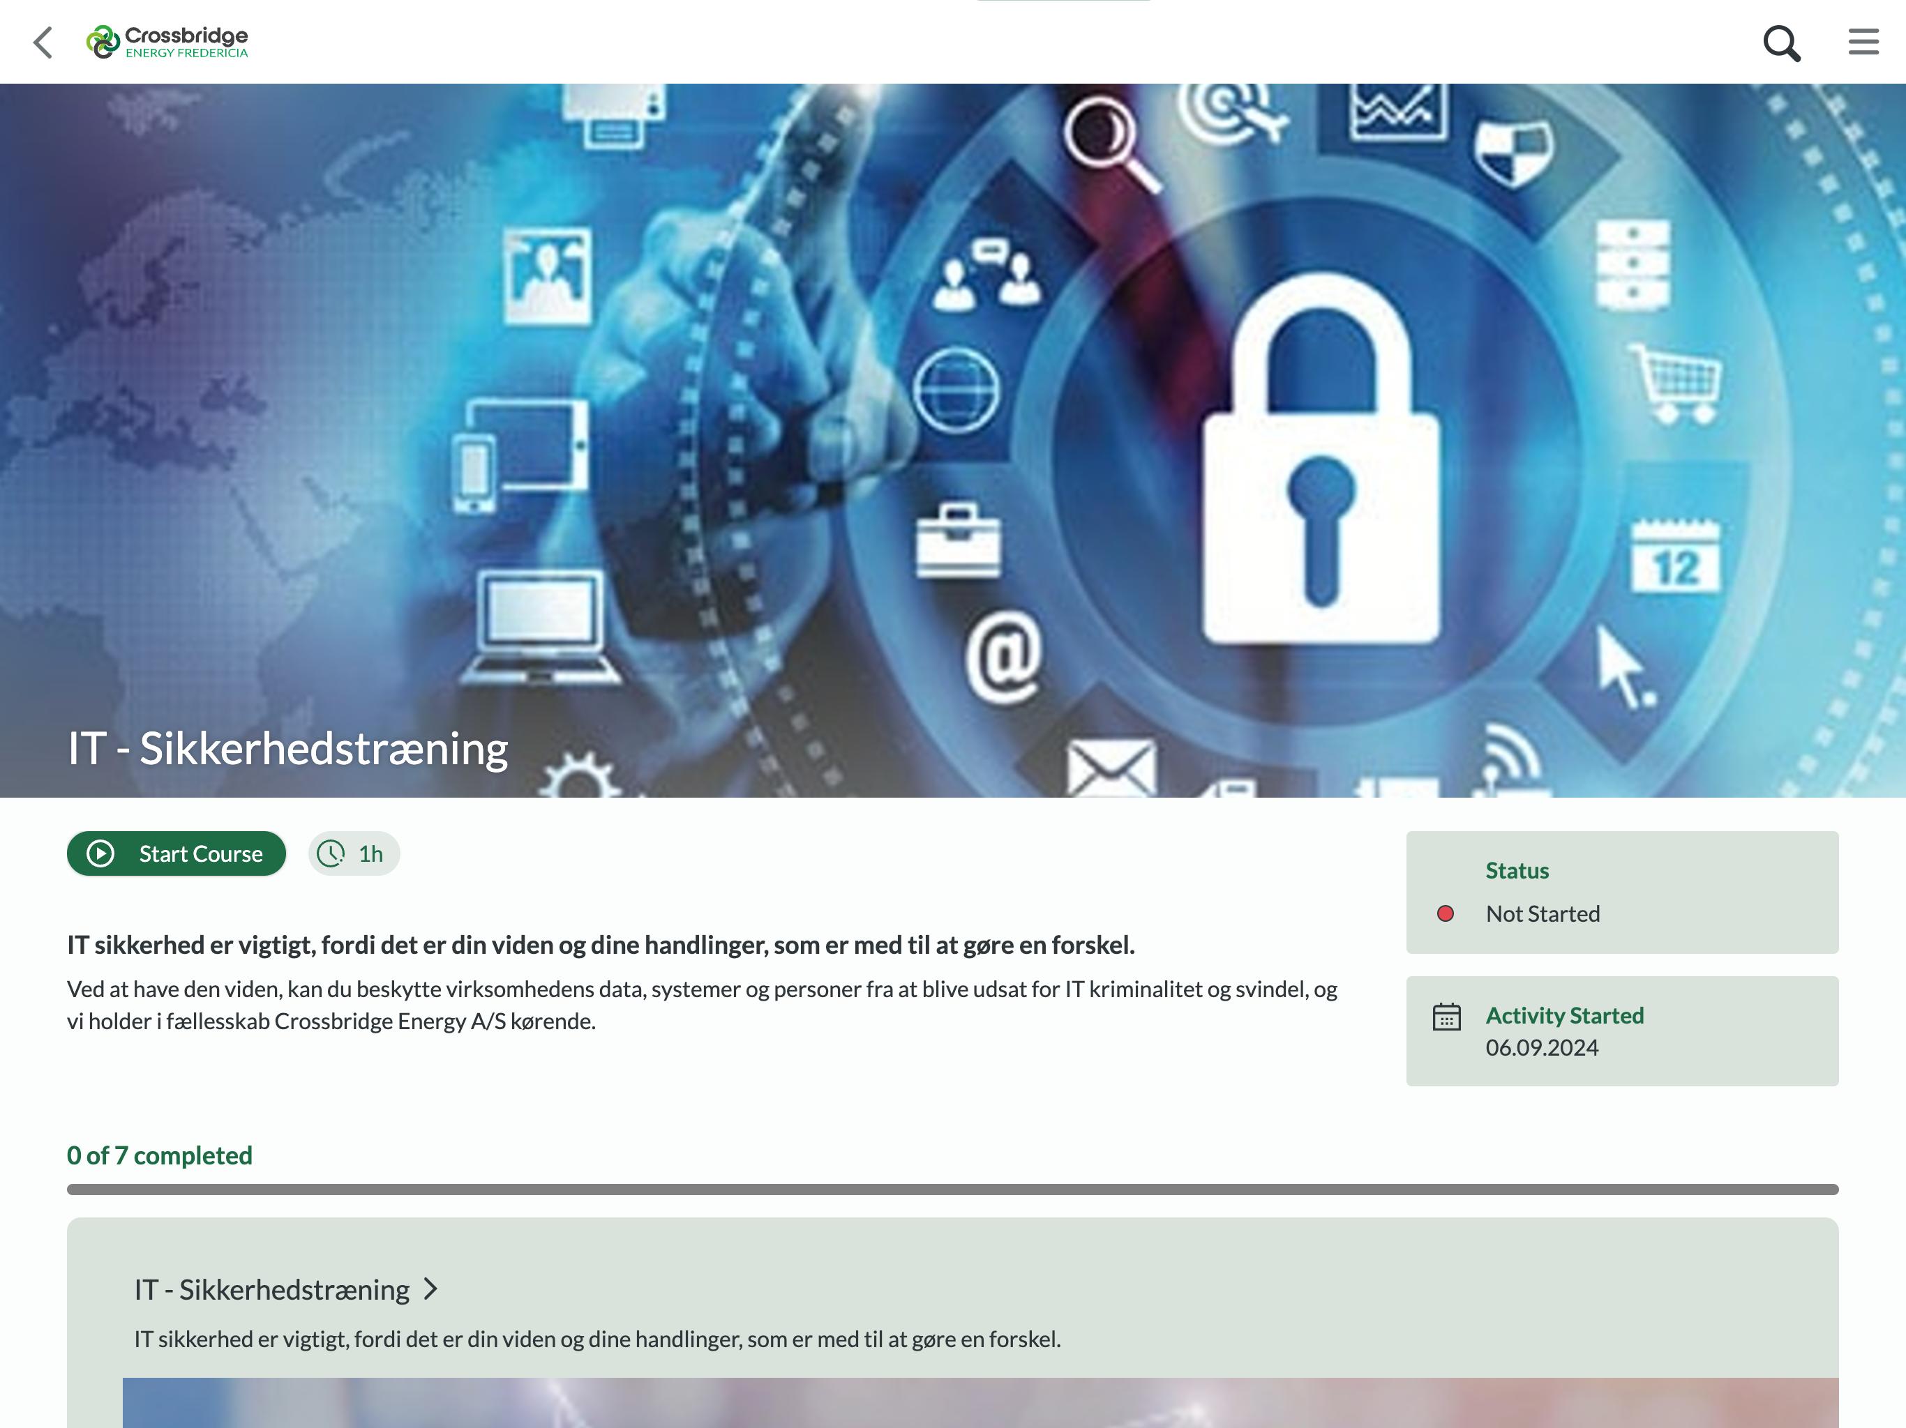
Task: Click the course progress bar
Action: 952,1190
